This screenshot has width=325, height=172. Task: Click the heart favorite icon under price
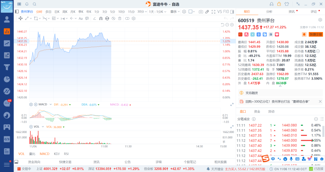[x=277, y=34]
